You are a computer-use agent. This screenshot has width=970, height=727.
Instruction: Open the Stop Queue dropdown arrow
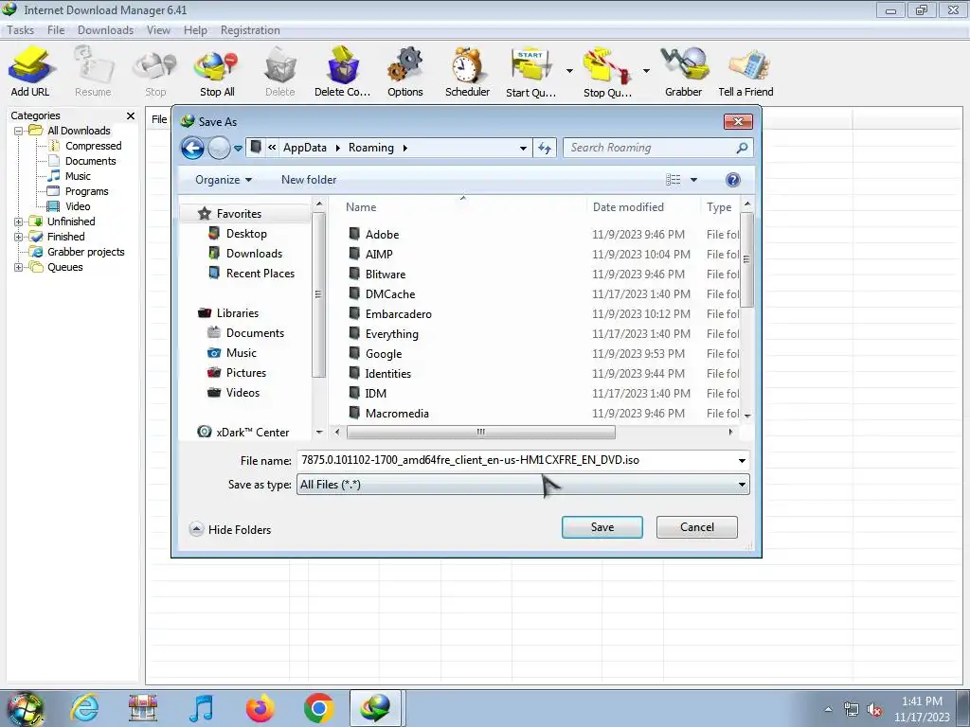click(646, 71)
